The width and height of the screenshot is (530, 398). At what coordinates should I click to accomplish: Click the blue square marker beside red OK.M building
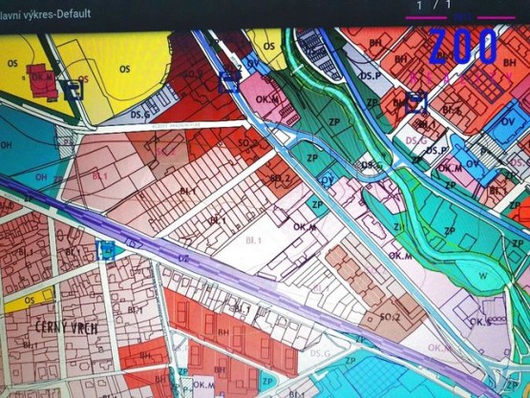(x=74, y=91)
